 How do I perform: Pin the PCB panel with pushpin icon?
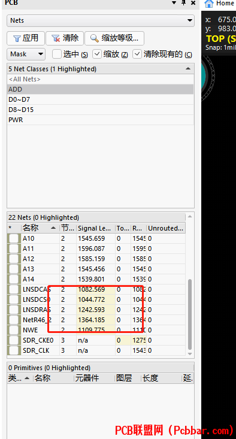click(x=184, y=3)
